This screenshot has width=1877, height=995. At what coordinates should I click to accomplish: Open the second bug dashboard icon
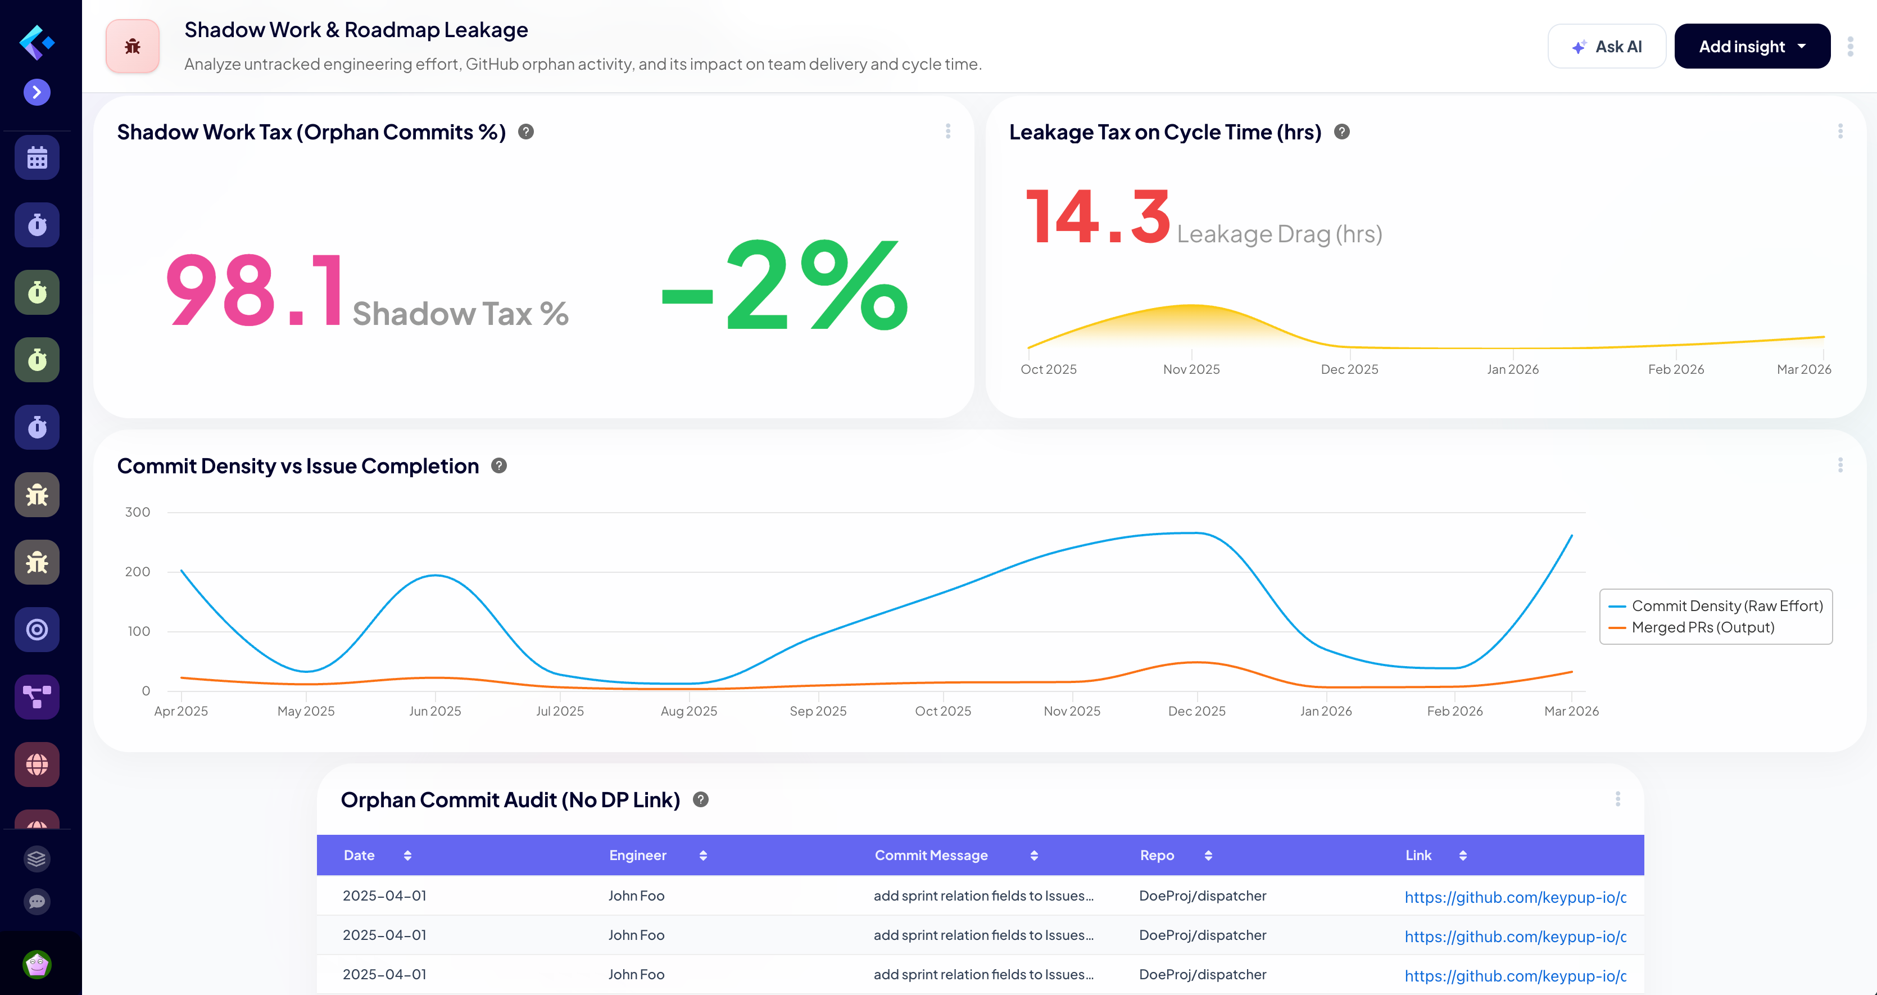pyautogui.click(x=36, y=561)
